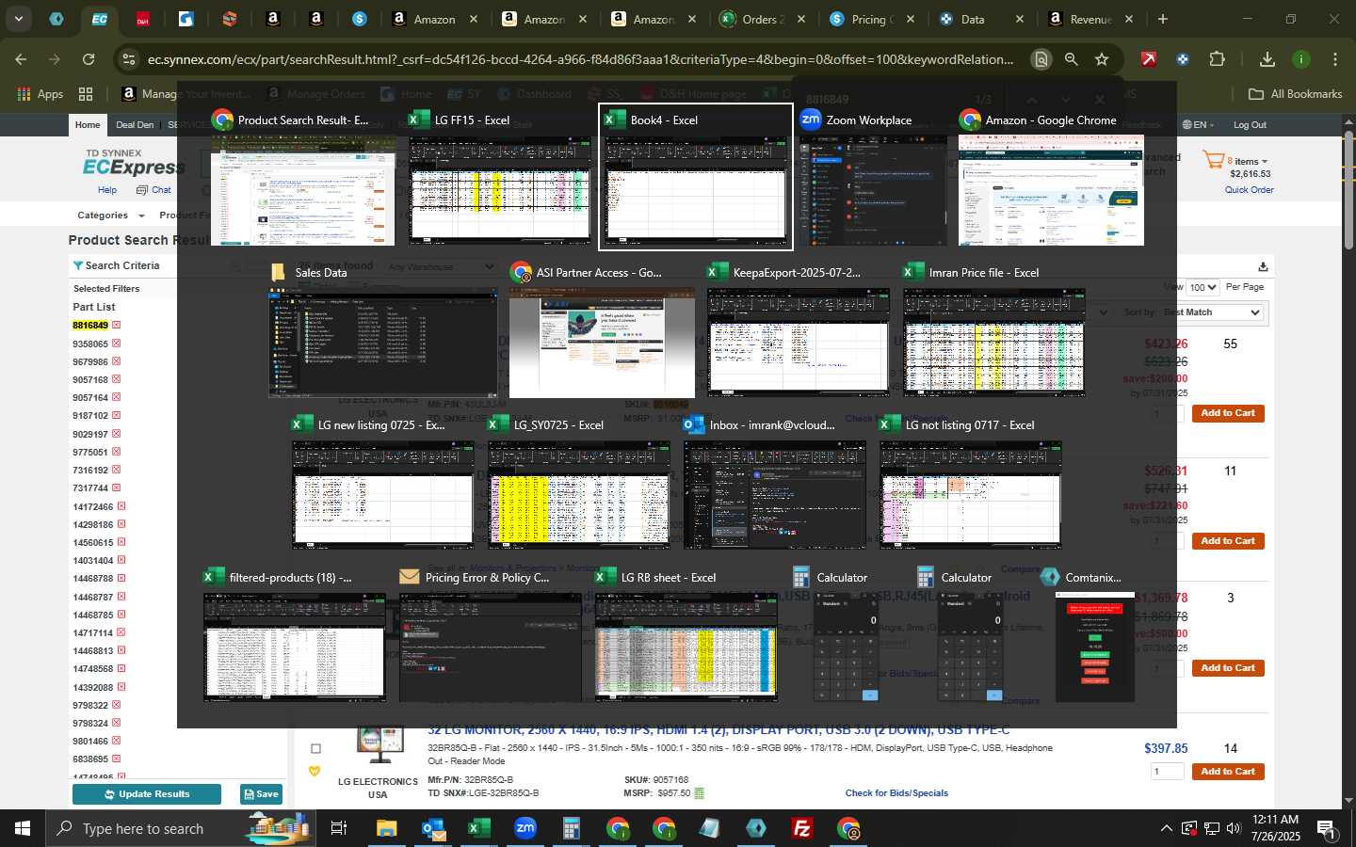Open Outlook from the taskbar
This screenshot has height=847, width=1356.
coord(433,828)
